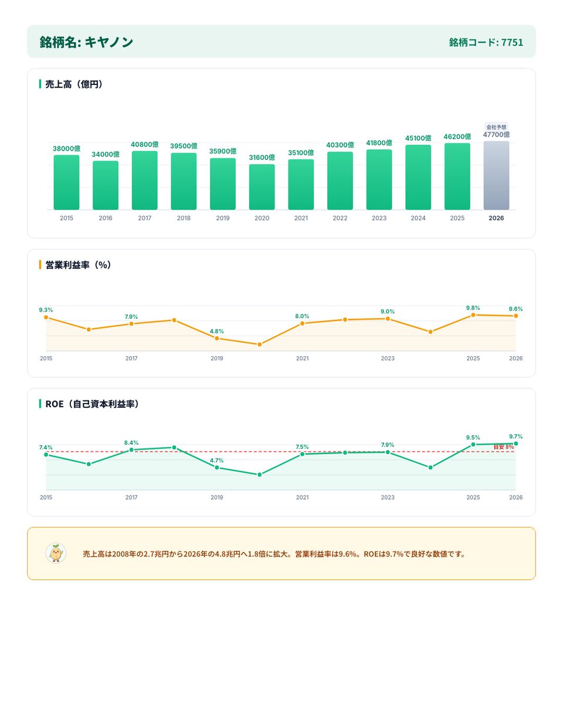Click the ROE（自己資本利益率）section title
The height and width of the screenshot is (703, 563).
point(92,404)
